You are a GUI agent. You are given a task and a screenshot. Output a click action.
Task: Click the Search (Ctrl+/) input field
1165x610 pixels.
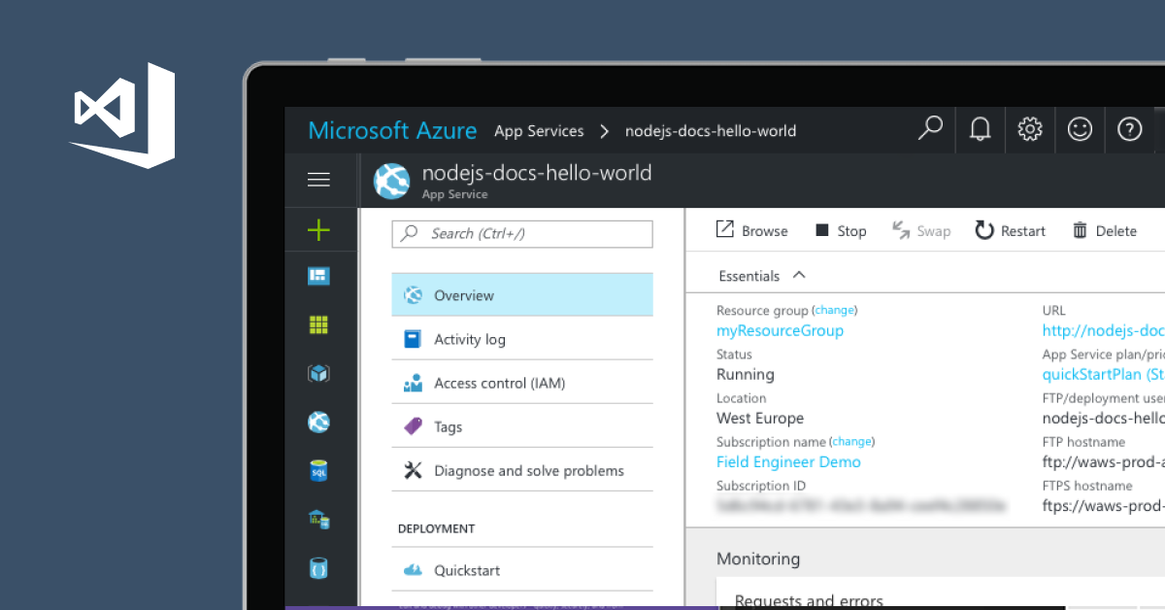[522, 233]
